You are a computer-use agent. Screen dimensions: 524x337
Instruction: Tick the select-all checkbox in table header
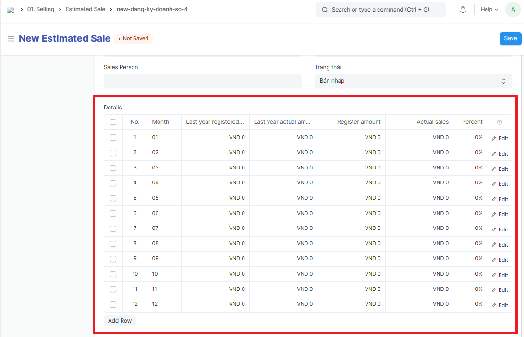point(113,122)
